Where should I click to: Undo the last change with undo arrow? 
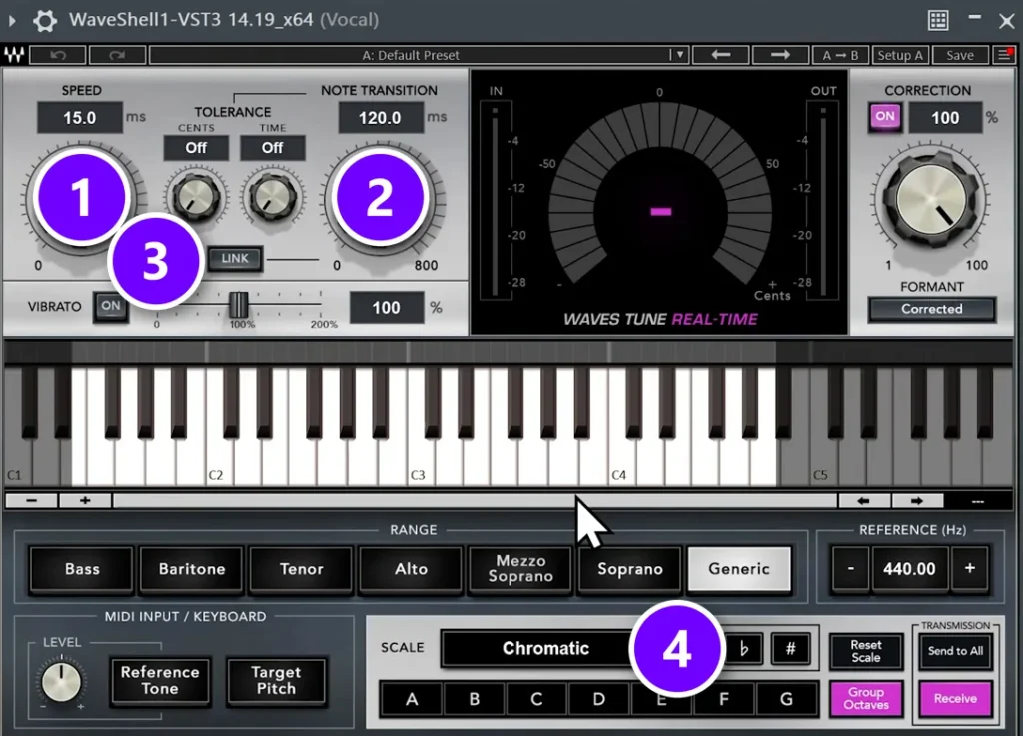pyautogui.click(x=58, y=55)
